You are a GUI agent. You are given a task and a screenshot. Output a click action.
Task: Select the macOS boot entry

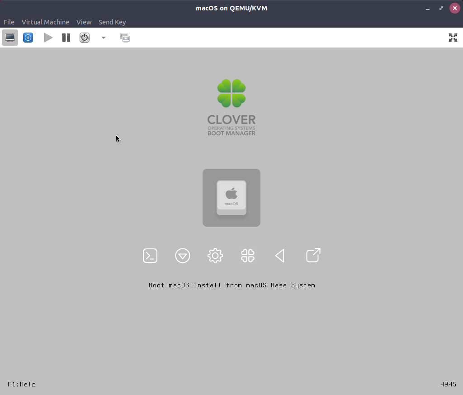[x=231, y=198]
